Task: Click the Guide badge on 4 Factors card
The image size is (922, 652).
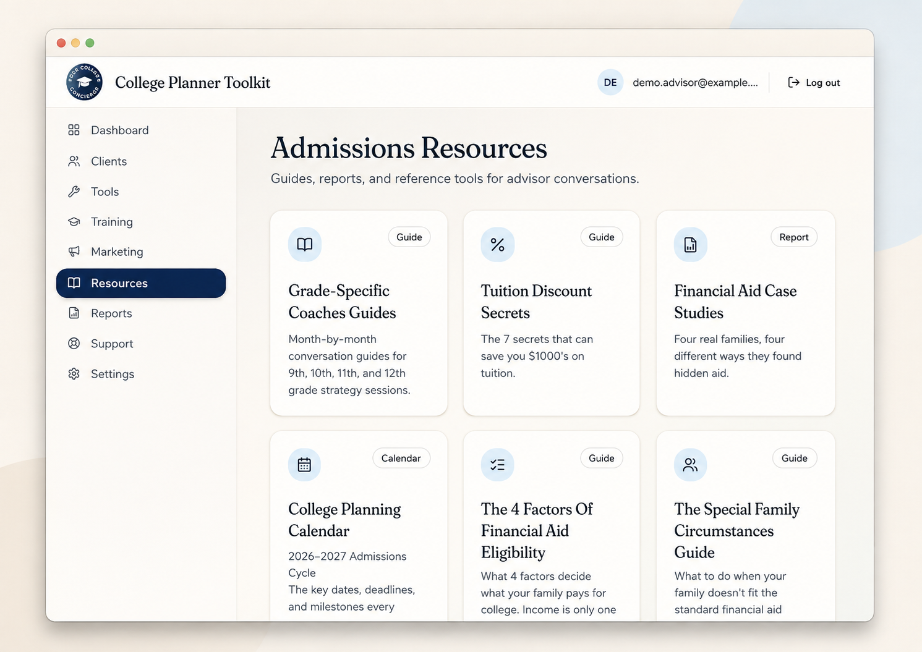Action: pyautogui.click(x=602, y=458)
